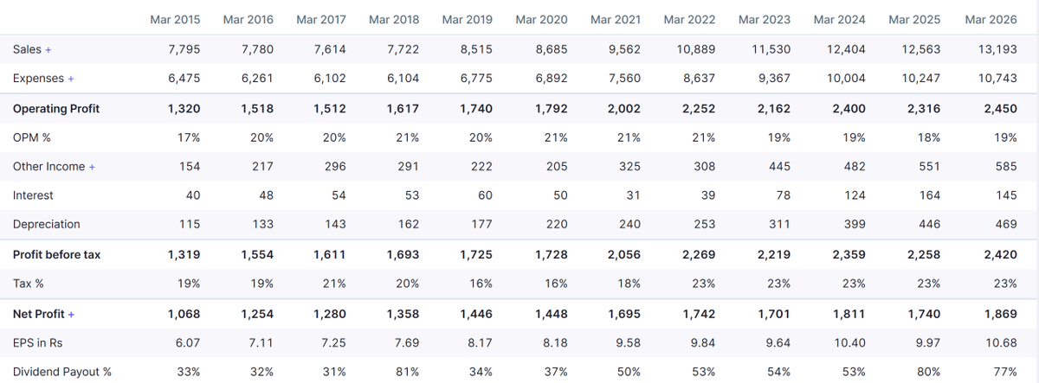Expand the Expenses row breakdown
1039x383 pixels.
click(x=71, y=79)
